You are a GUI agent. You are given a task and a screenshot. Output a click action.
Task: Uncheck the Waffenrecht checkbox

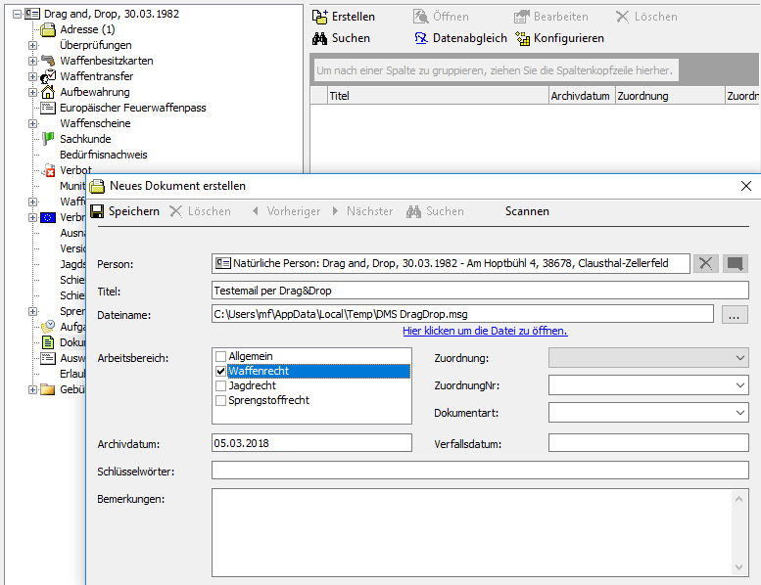[221, 372]
